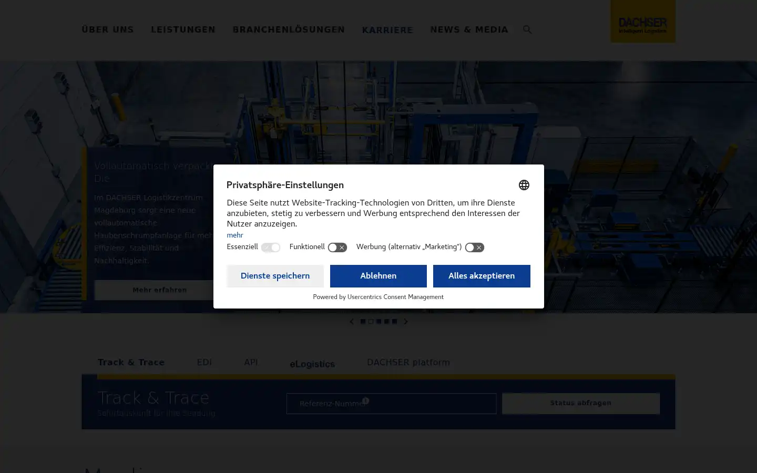757x473 pixels.
Task: Show previous carousel slide with left arrow
Action: point(352,322)
